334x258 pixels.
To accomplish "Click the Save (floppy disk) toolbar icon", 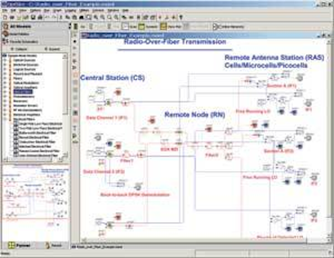I will point(33,17).
